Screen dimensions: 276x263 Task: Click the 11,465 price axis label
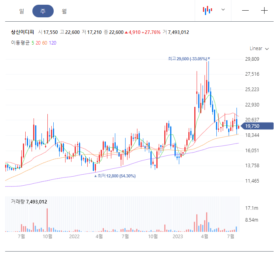click(x=252, y=181)
